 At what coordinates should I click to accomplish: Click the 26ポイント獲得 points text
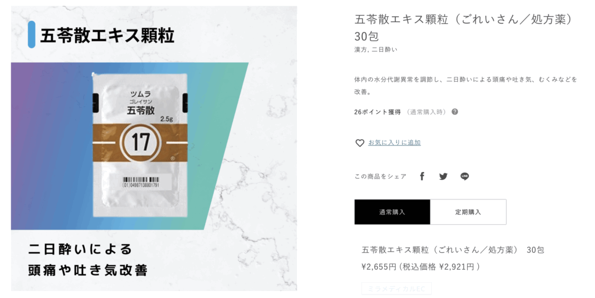tap(377, 112)
